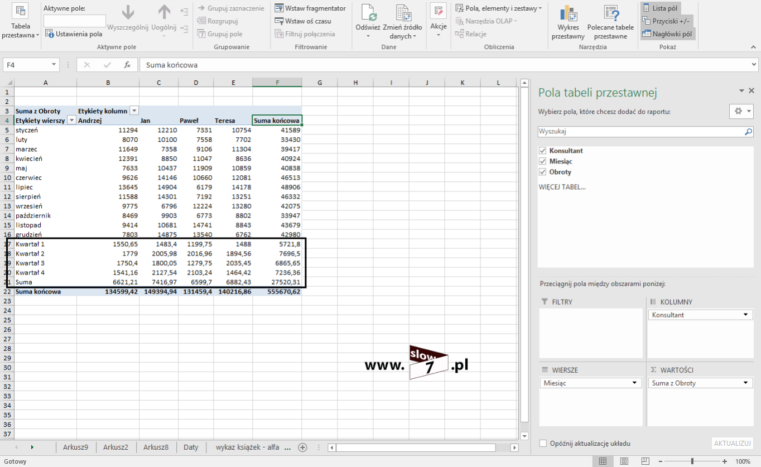Click the Aktywne pole input box
Viewport: 761px width, 467px height.
pos(75,21)
